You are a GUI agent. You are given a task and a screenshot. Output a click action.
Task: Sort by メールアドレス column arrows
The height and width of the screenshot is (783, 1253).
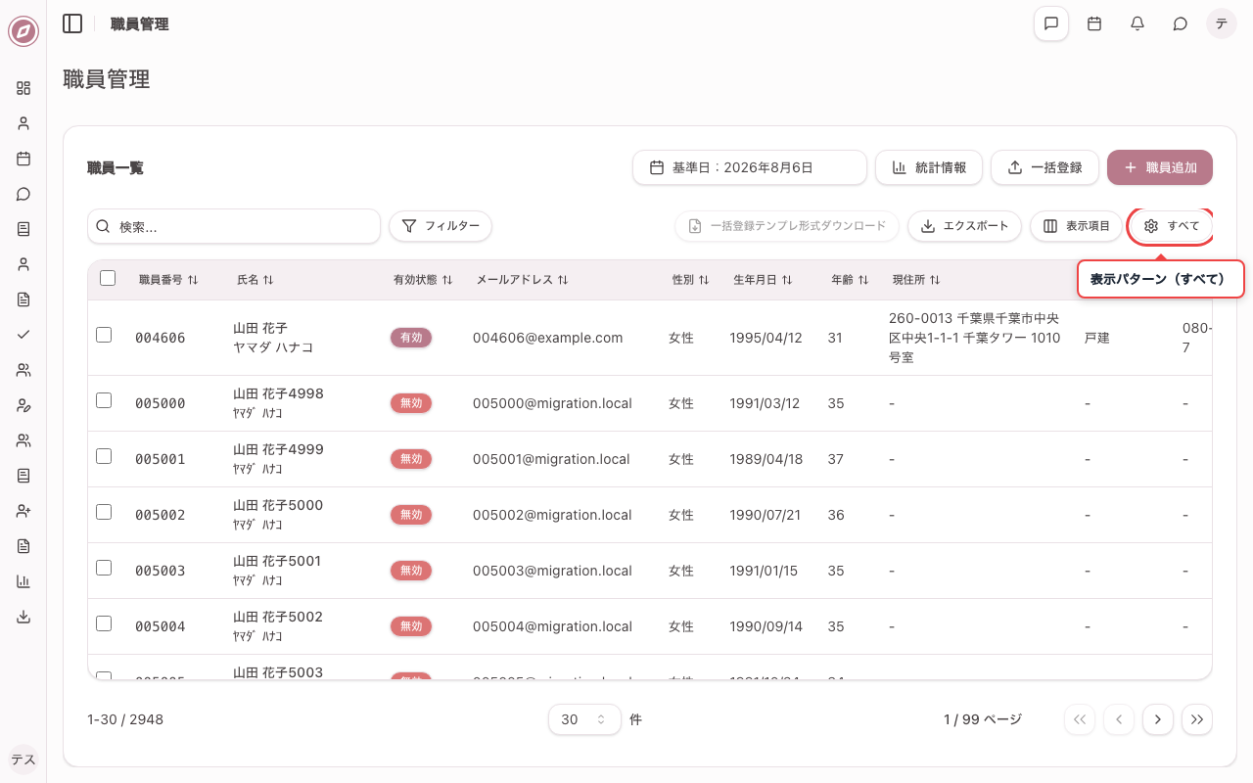[563, 280]
